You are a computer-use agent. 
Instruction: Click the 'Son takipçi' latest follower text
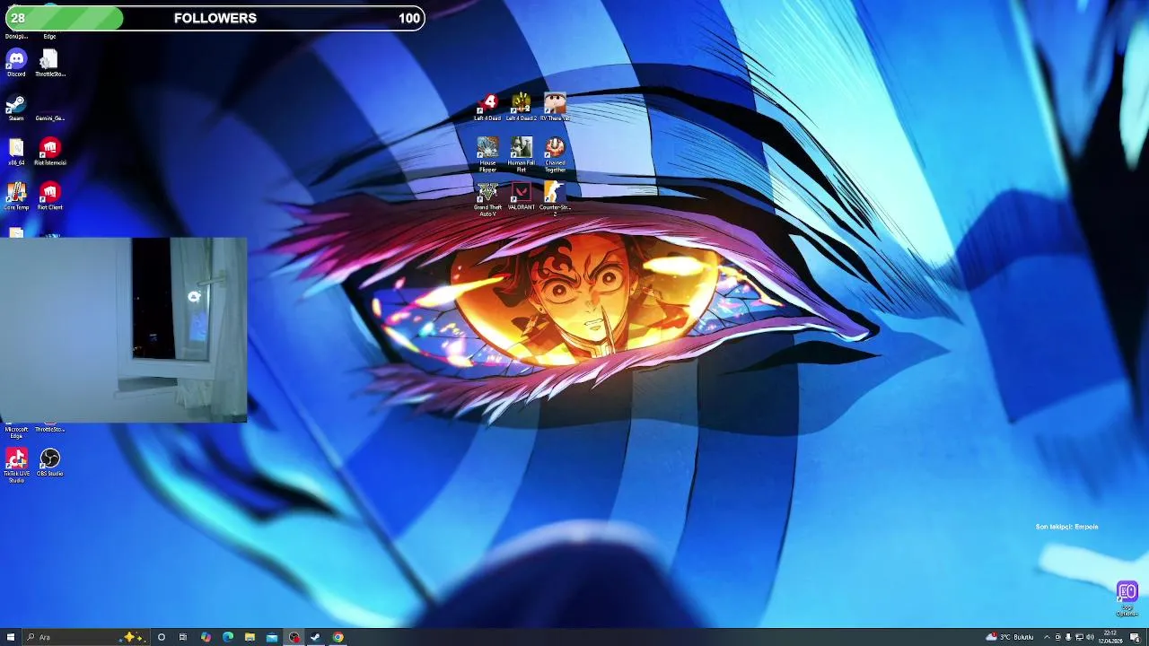pos(1066,527)
